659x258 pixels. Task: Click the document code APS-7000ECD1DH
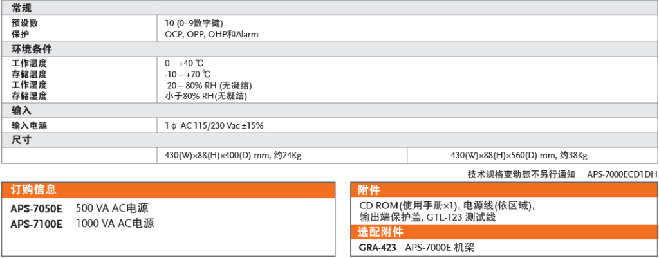coord(622,174)
